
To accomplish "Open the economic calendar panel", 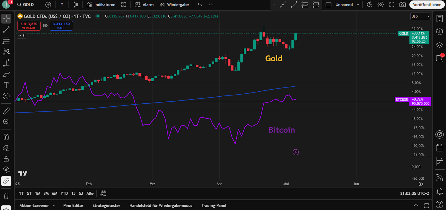I will 440,148.
